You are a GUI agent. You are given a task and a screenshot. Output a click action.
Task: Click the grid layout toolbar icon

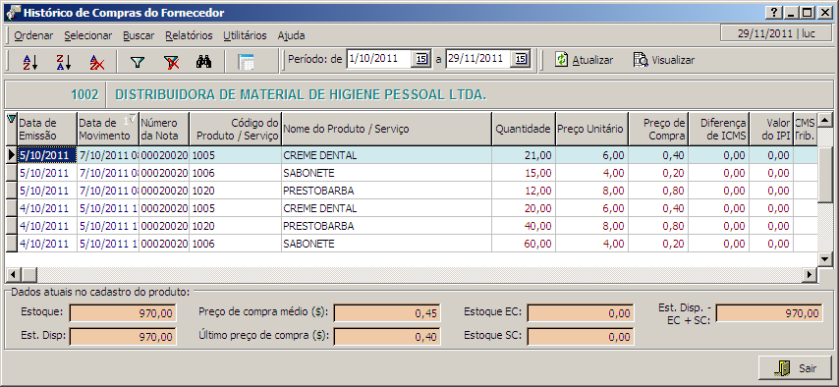click(247, 61)
